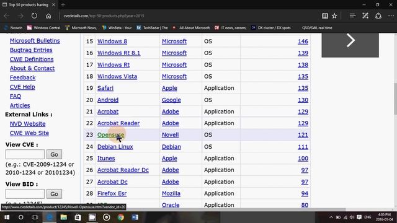The width and height of the screenshot is (397, 223).
Task: Open Edge More actions ellipsis
Action: [391, 15]
